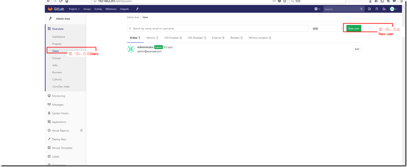The image size is (407, 167).
Task: Click Edit button for Administrator
Action: click(357, 49)
